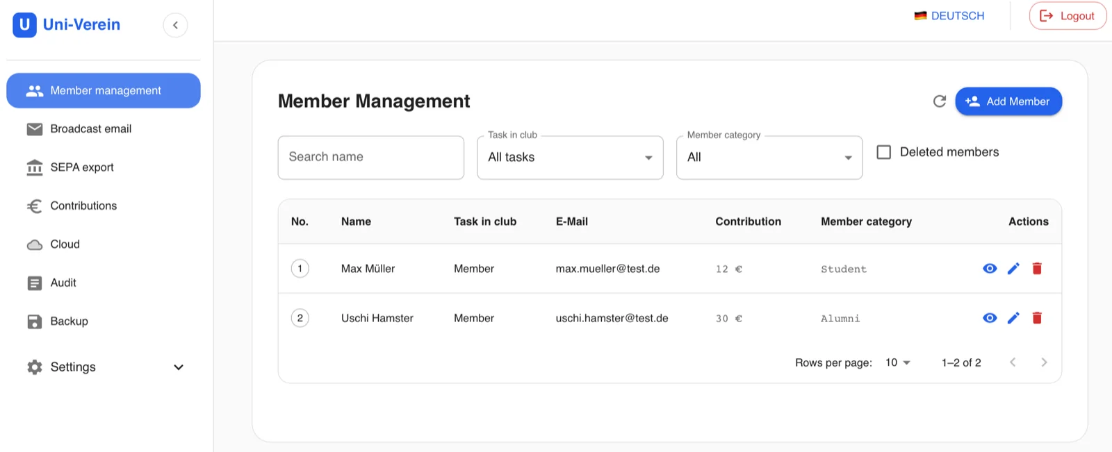1112x452 pixels.
Task: Open the Task in club dropdown
Action: pyautogui.click(x=570, y=158)
